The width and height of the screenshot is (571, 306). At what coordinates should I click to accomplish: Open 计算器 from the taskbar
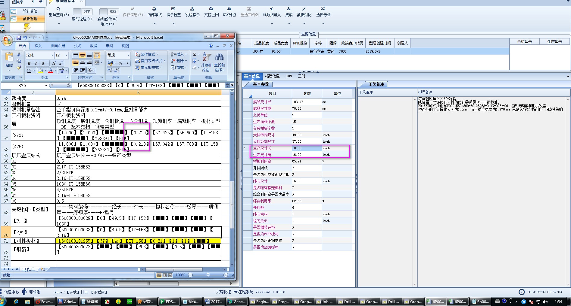(x=90, y=302)
